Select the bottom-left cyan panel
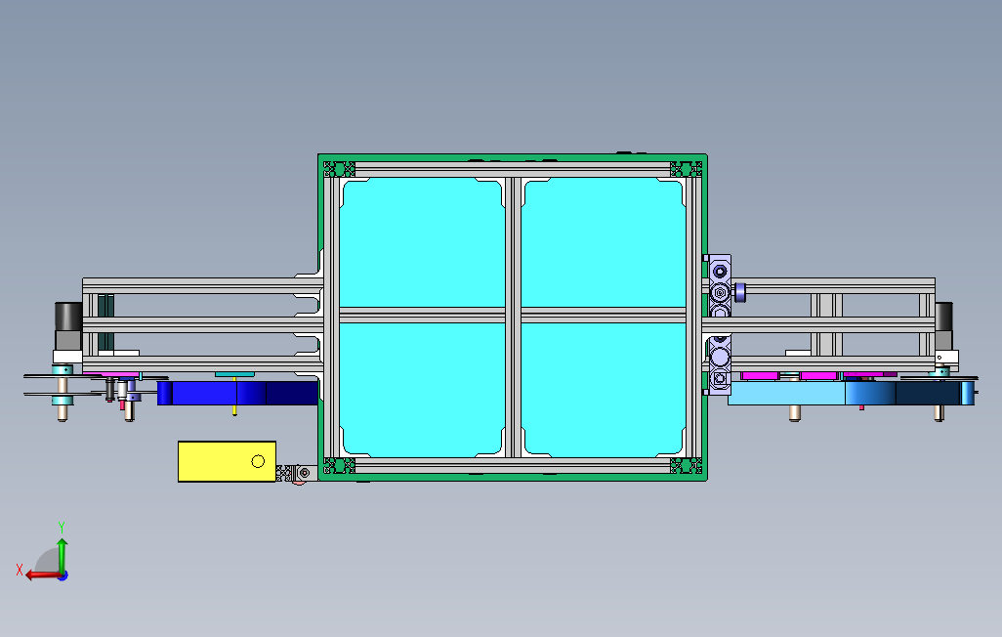Image resolution: width=1002 pixels, height=637 pixels. coord(422,390)
